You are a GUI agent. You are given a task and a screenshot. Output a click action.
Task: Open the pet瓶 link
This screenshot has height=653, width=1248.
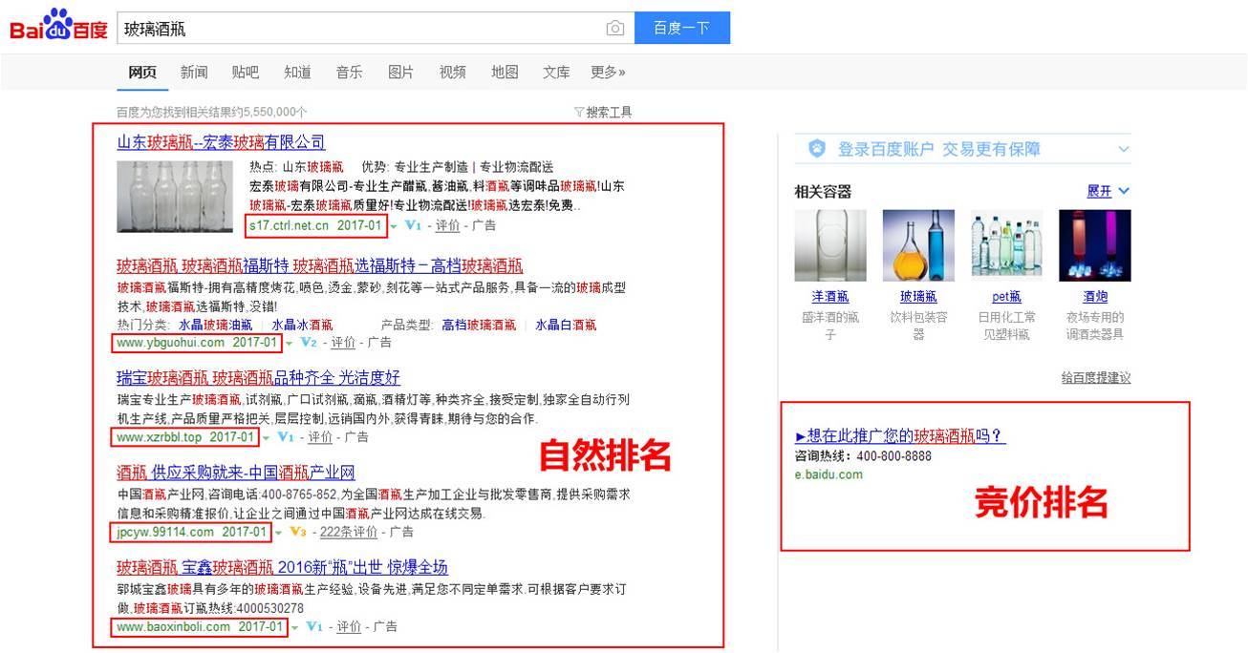click(1006, 297)
